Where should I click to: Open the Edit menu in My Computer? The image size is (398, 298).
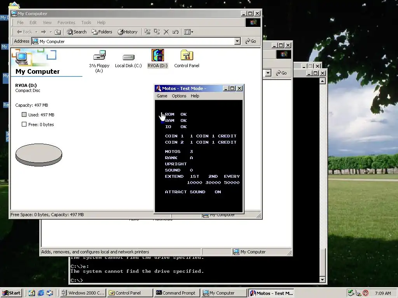coord(33,23)
